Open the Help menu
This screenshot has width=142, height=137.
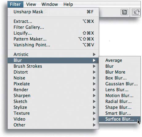[x=68, y=4]
